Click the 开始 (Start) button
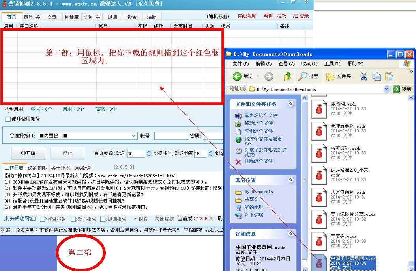The image size is (416, 271). [x=28, y=153]
